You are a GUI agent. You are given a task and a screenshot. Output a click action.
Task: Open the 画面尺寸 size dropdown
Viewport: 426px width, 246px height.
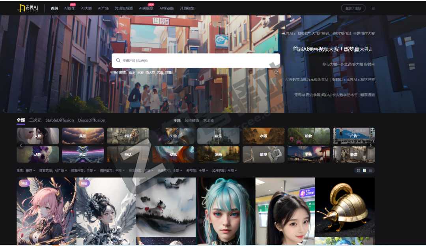coord(170,170)
